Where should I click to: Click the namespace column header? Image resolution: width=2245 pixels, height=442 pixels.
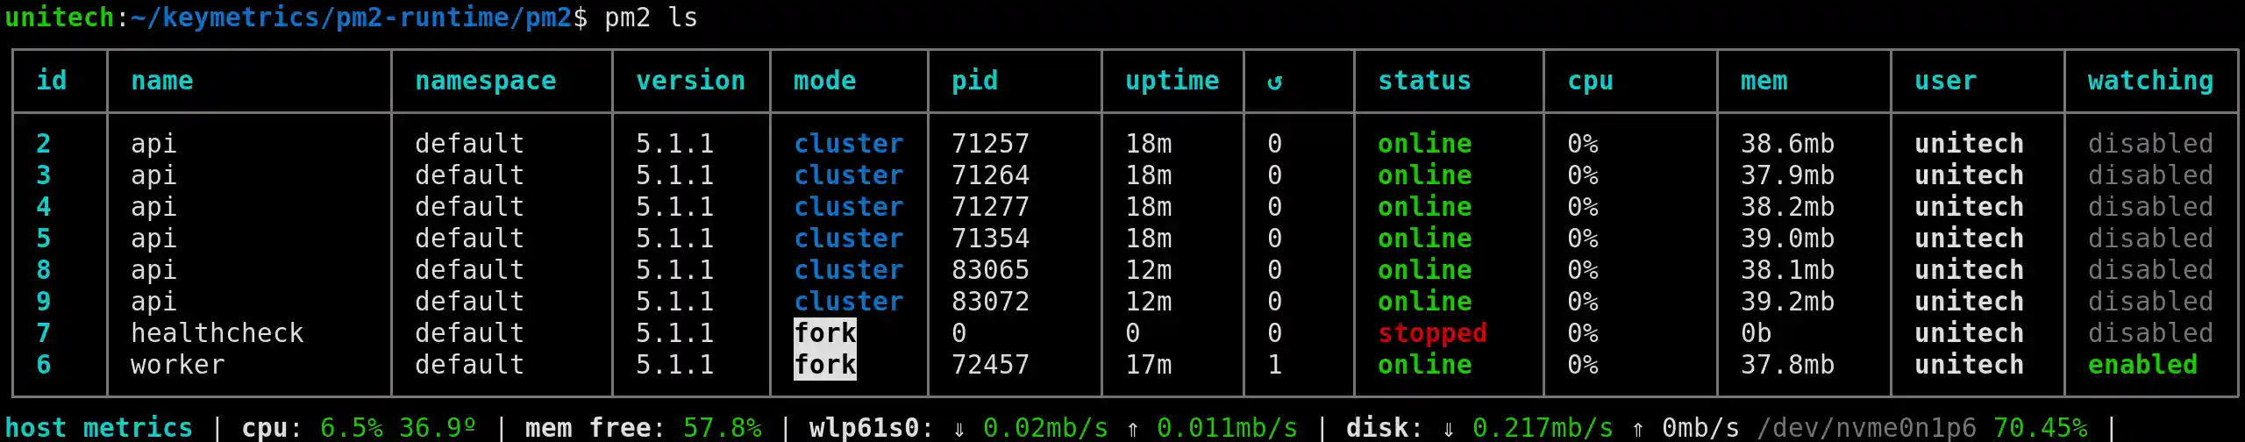click(x=485, y=81)
